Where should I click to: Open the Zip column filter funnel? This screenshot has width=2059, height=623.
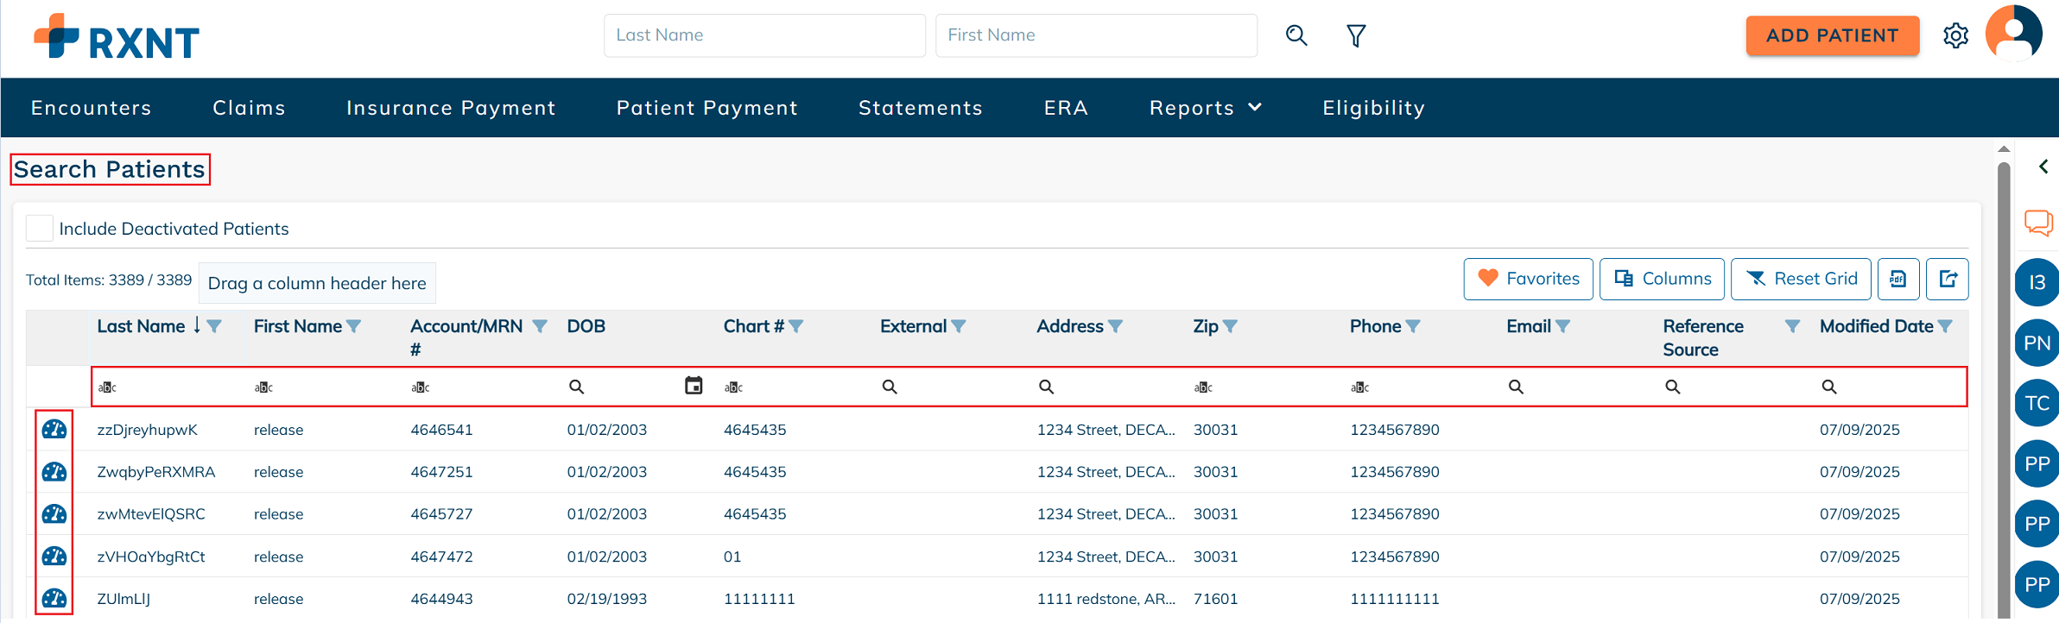coord(1231,326)
